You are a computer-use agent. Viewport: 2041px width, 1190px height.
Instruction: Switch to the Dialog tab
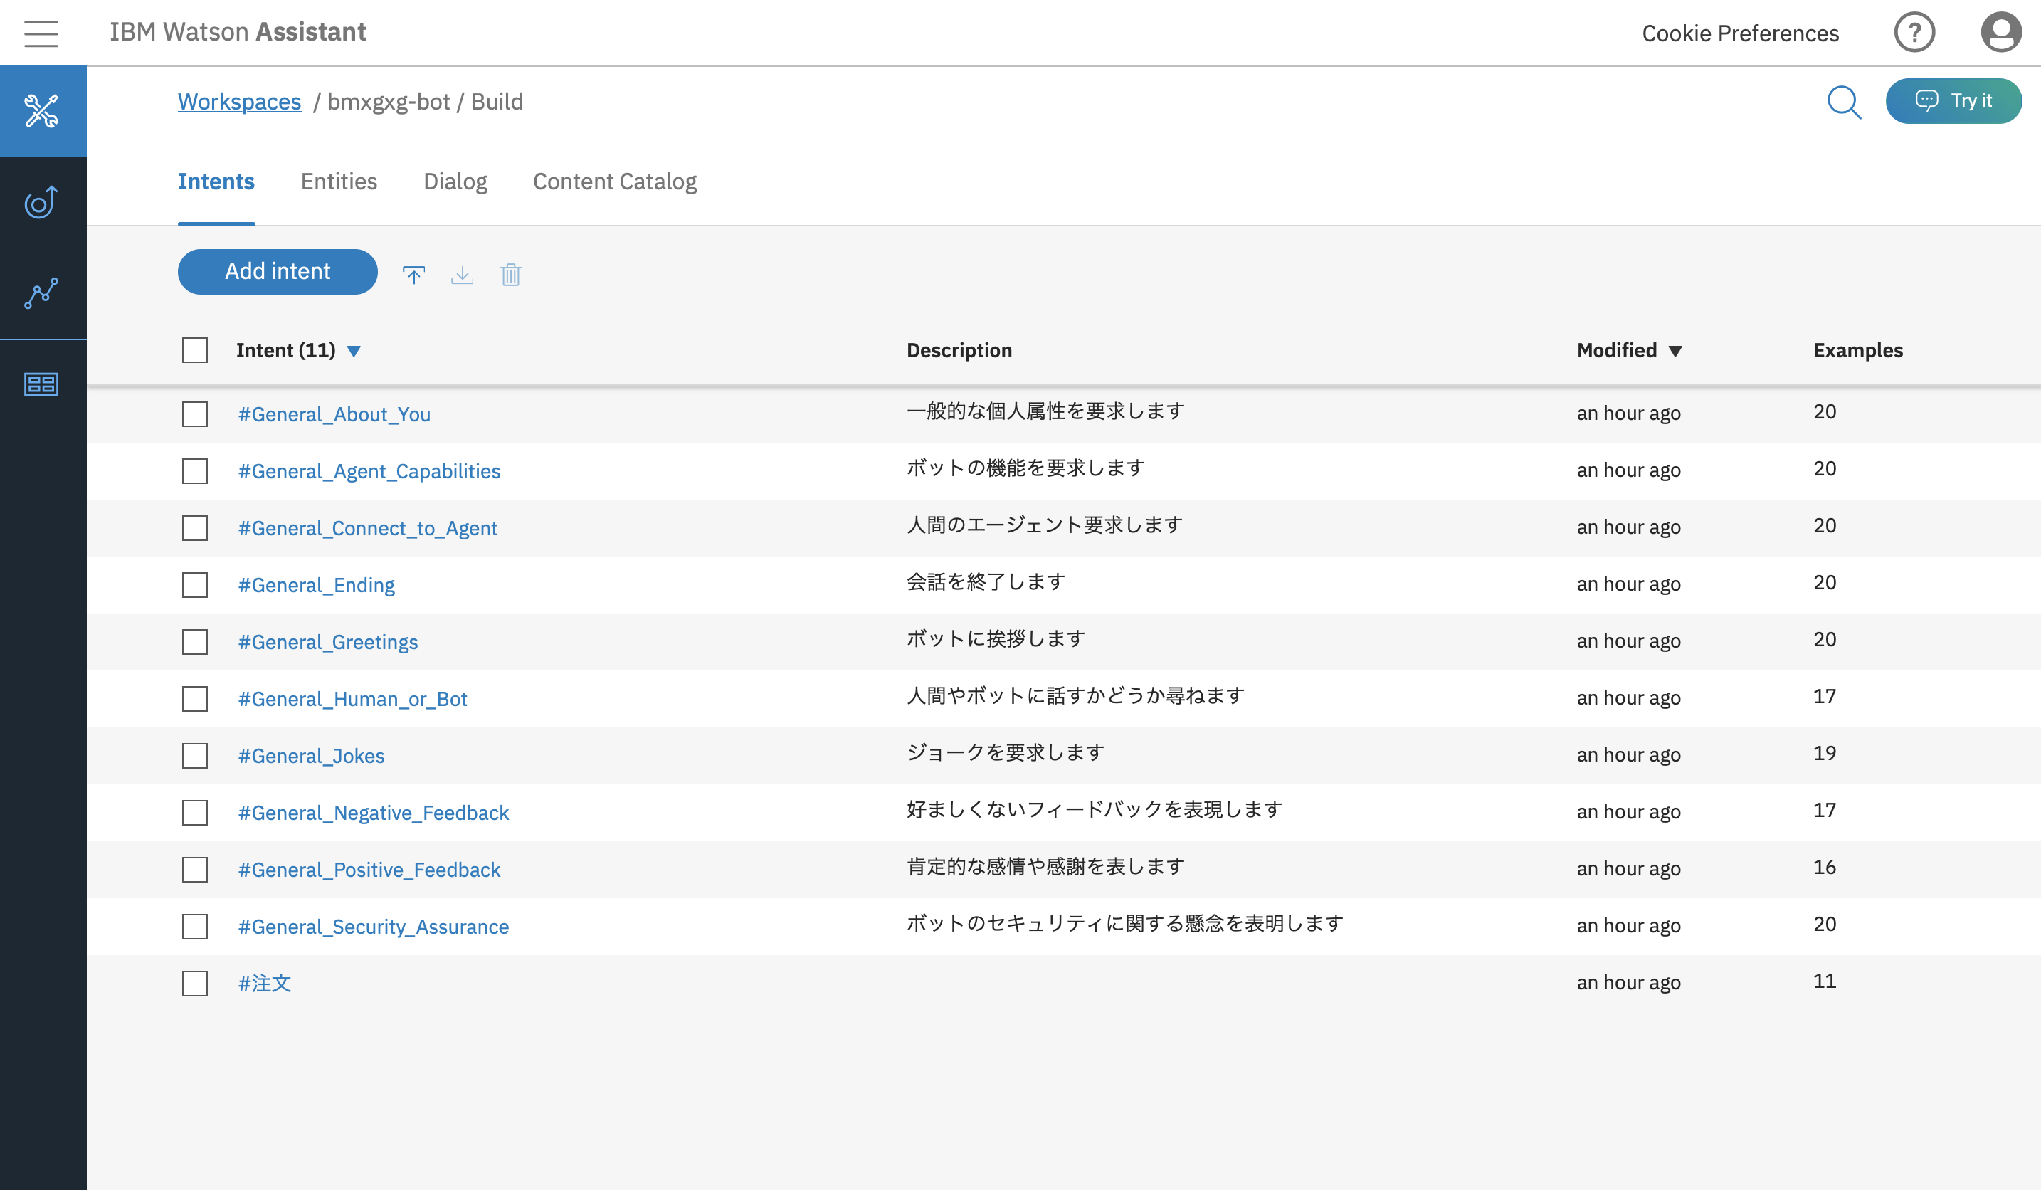455,181
